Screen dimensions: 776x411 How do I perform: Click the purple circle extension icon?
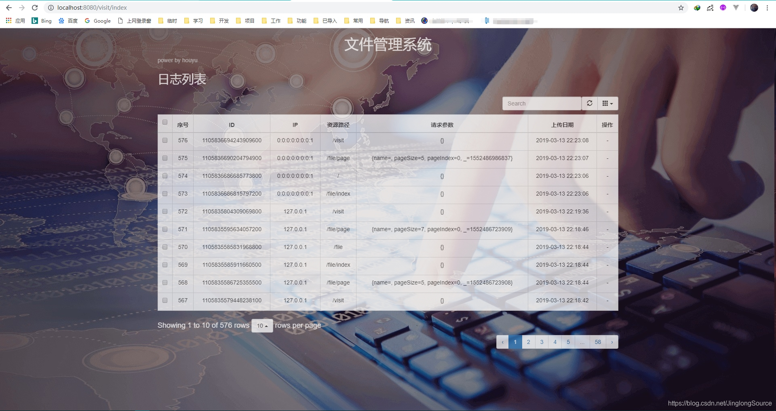723,8
